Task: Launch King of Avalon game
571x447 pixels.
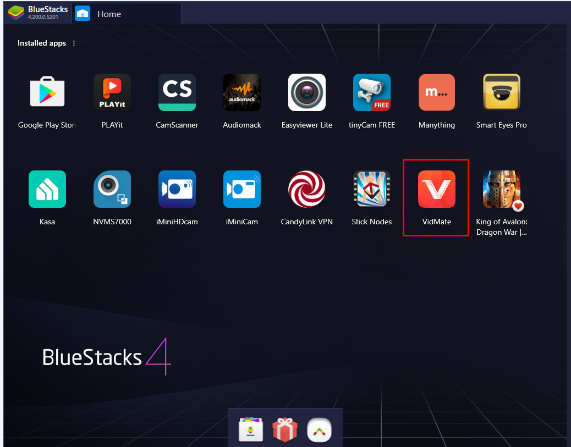Action: [x=502, y=189]
